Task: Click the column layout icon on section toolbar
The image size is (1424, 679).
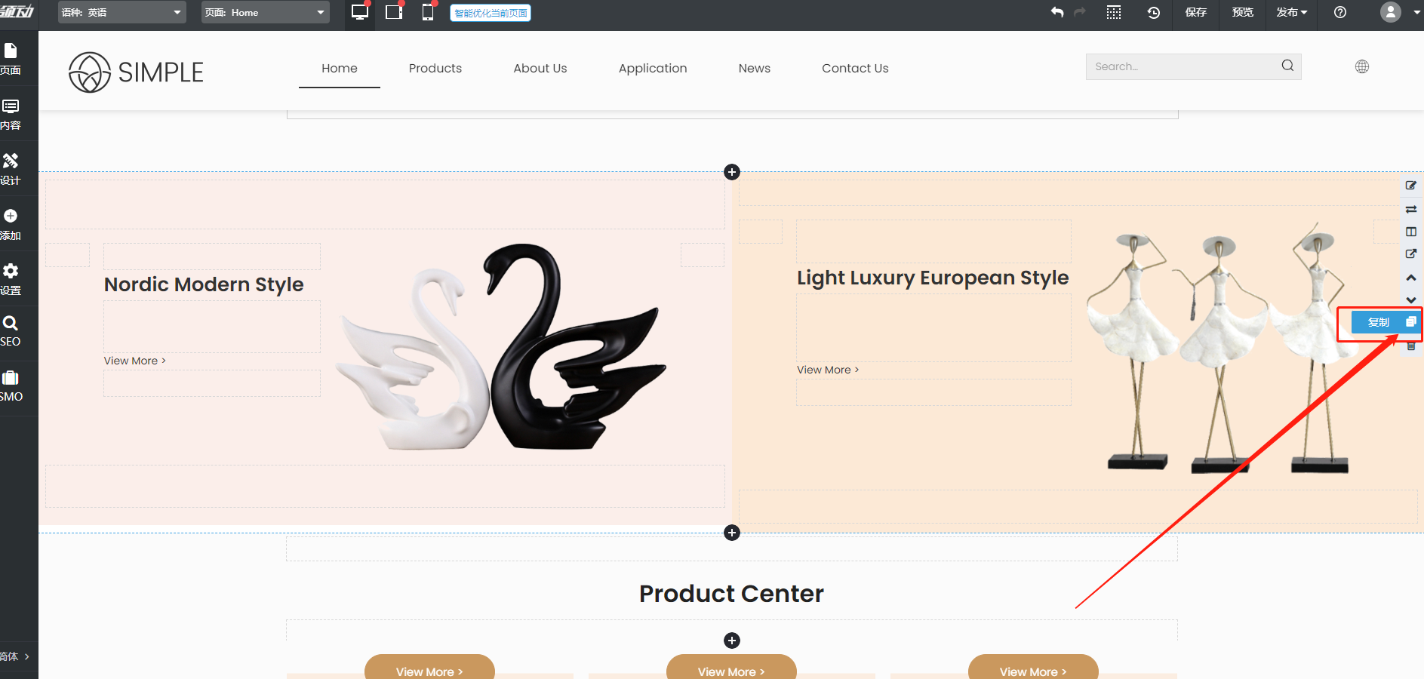Action: point(1410,232)
